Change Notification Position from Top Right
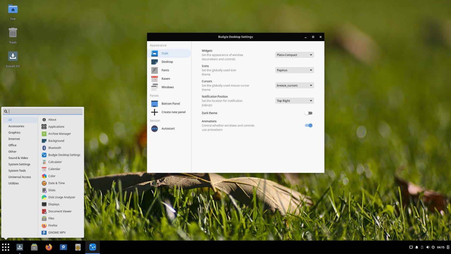The height and width of the screenshot is (254, 451). [x=294, y=101]
